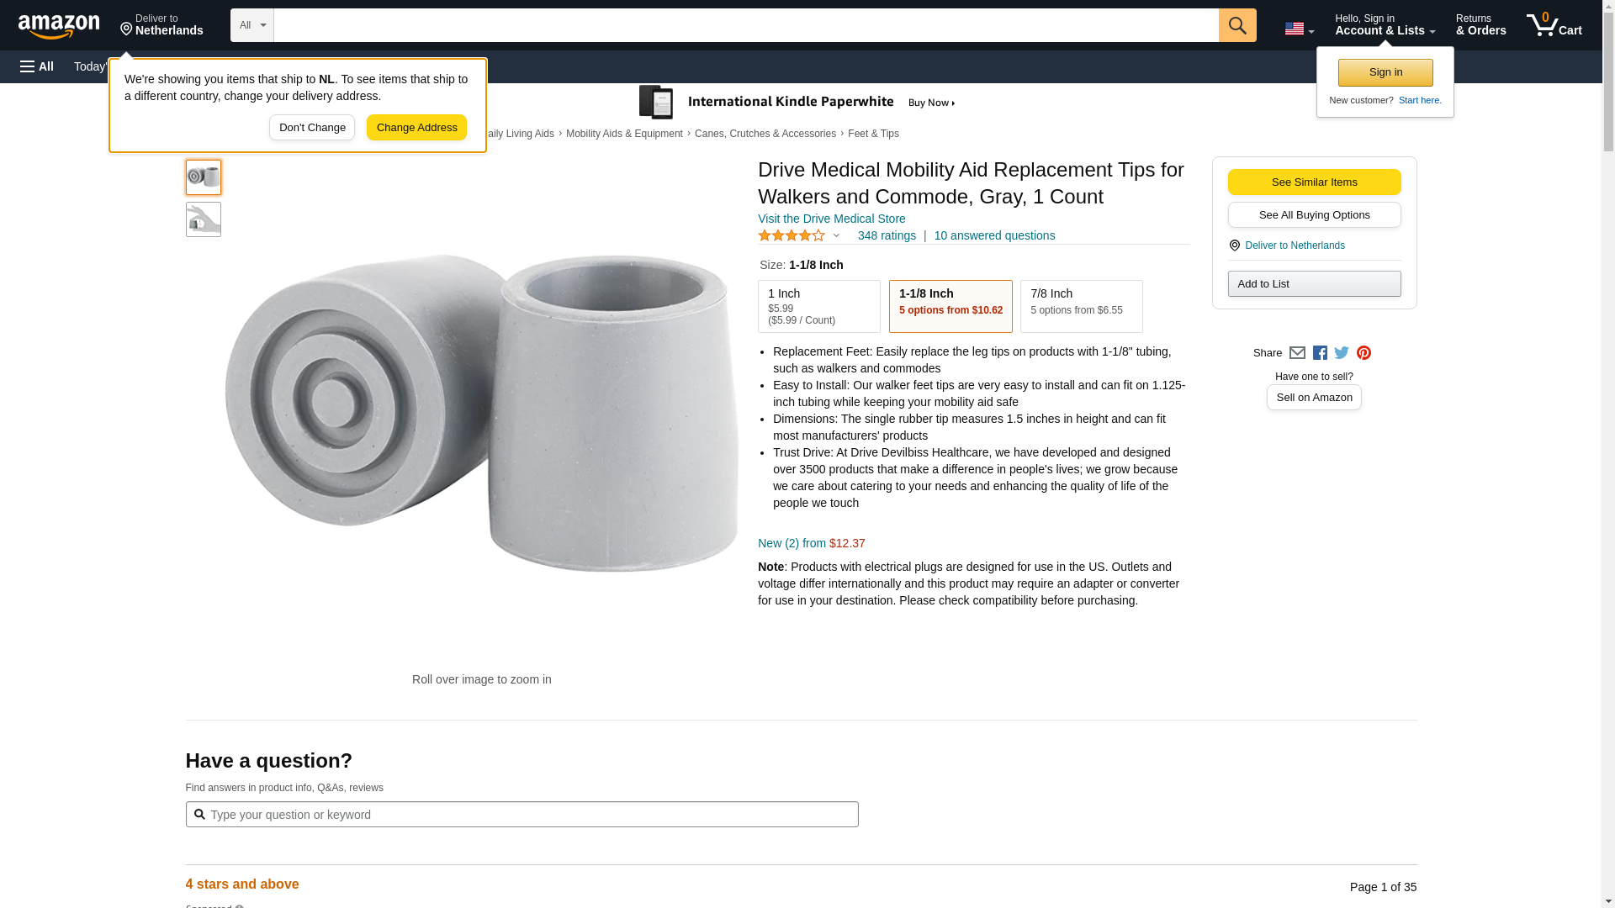Click the Change Address button
The width and height of the screenshot is (1615, 908).
coord(416,128)
